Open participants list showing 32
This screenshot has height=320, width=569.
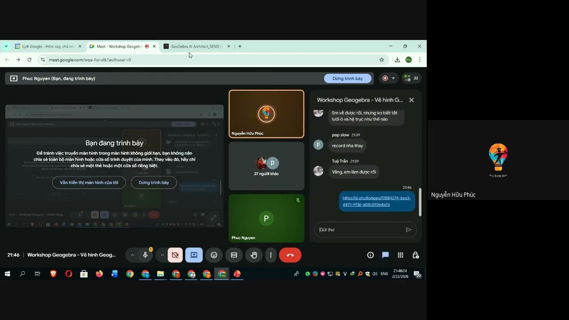411,79
